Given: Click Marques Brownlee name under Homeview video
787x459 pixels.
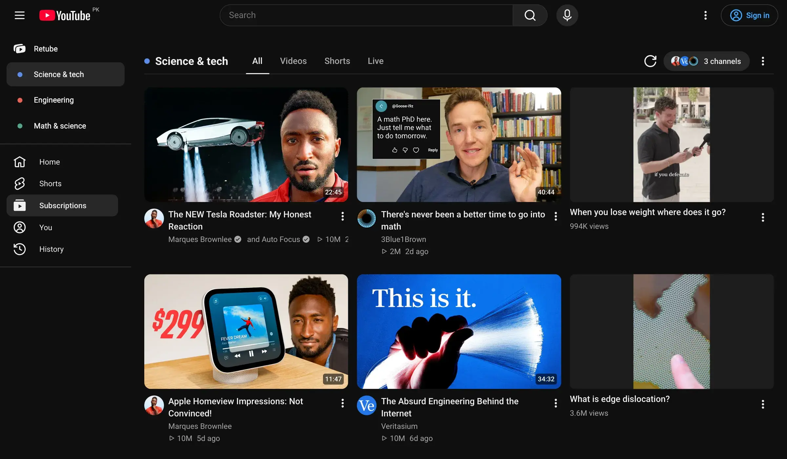Looking at the screenshot, I should [200, 426].
